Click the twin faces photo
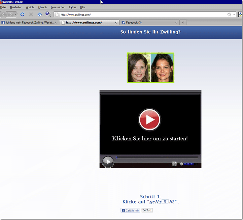 point(151,68)
